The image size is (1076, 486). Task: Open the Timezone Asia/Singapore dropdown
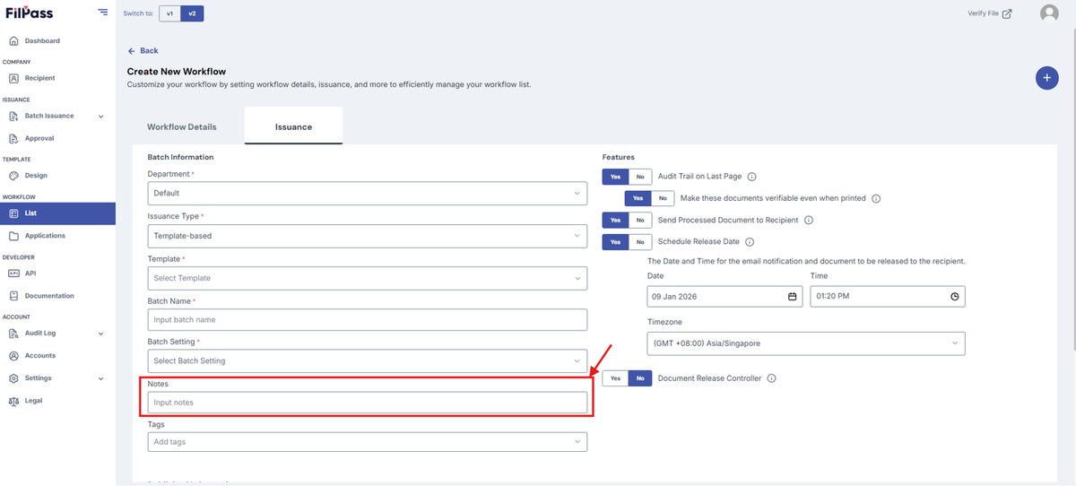coord(806,343)
